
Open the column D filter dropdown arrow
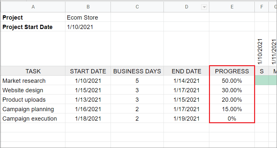tap(204, 7)
